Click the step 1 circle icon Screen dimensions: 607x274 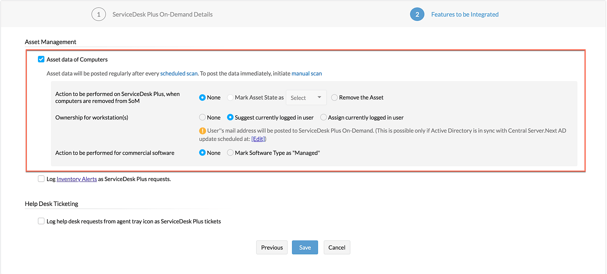tap(99, 14)
